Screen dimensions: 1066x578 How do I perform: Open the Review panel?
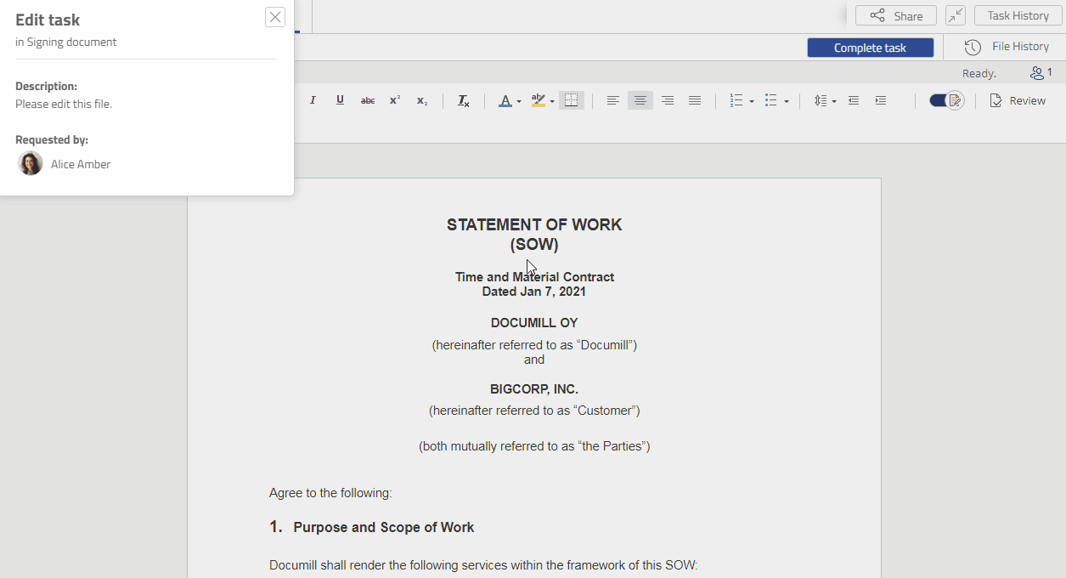pyautogui.click(x=1018, y=100)
